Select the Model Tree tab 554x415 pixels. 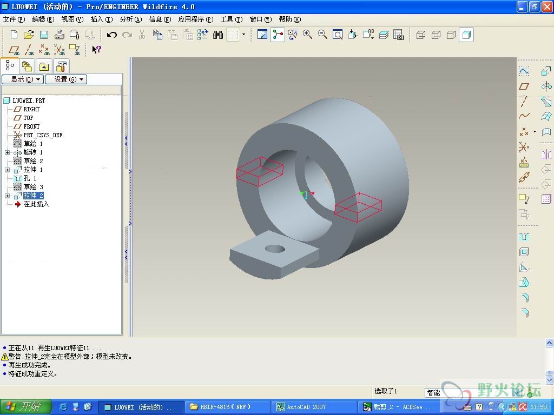click(10, 65)
